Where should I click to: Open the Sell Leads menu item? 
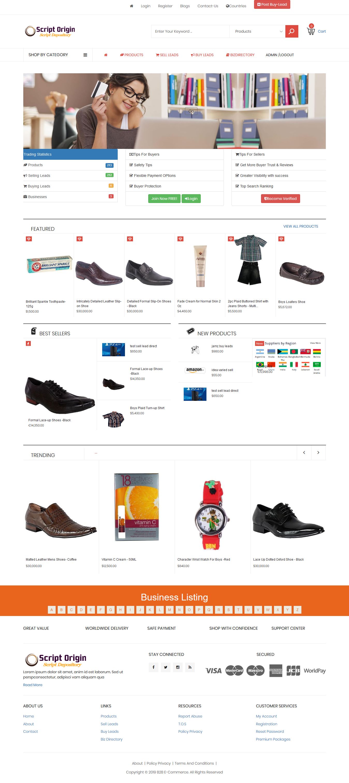pyautogui.click(x=167, y=55)
